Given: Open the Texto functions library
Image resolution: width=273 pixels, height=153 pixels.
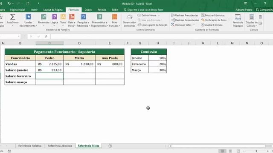Looking at the screenshot, I should pyautogui.click(x=63, y=20).
